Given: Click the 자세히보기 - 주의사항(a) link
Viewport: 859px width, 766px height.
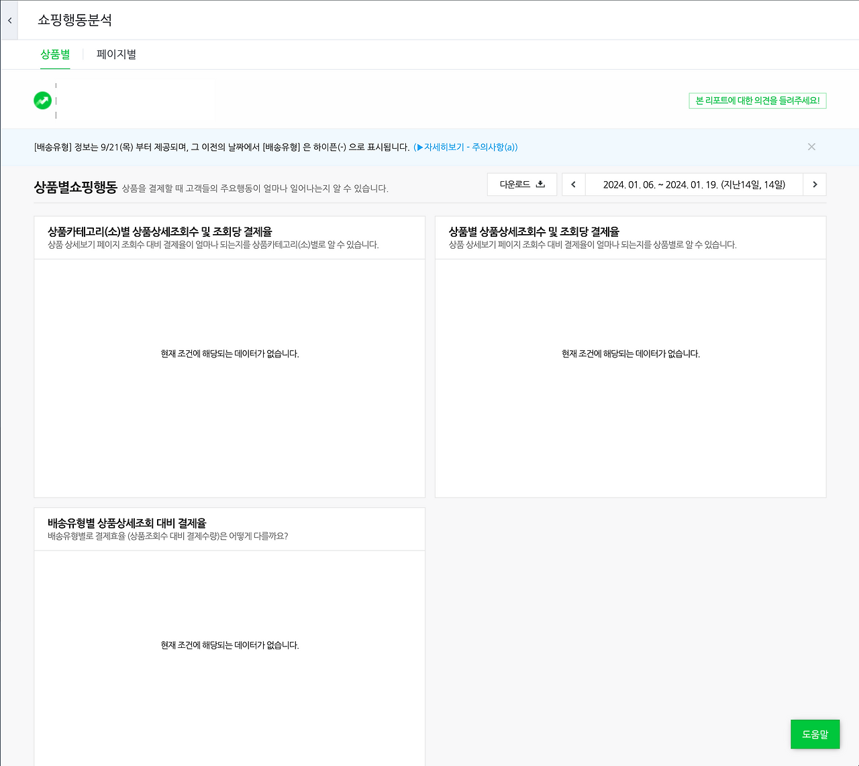Looking at the screenshot, I should (x=470, y=147).
